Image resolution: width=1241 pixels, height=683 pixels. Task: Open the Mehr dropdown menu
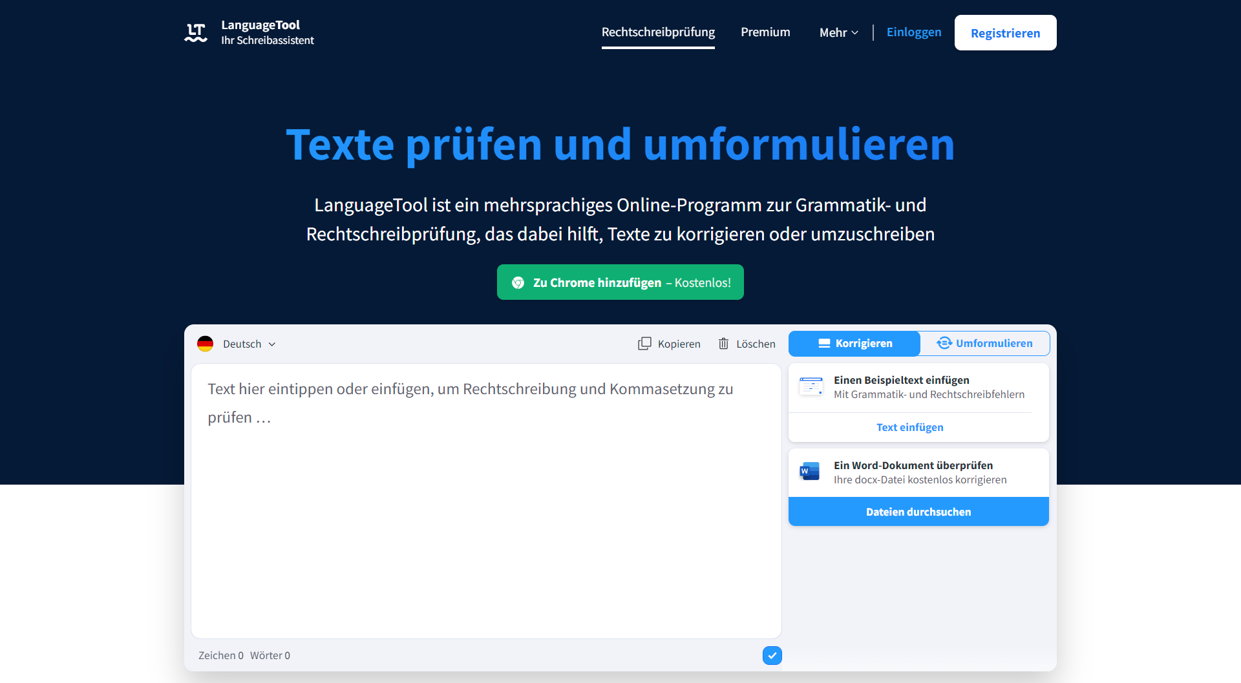(x=838, y=32)
